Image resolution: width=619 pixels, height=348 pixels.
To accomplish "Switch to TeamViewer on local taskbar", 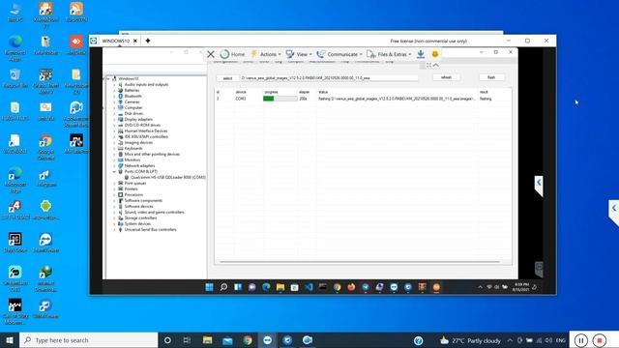I will click(267, 340).
